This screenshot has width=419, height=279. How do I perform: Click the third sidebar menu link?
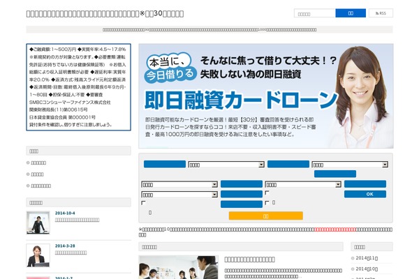(41, 186)
